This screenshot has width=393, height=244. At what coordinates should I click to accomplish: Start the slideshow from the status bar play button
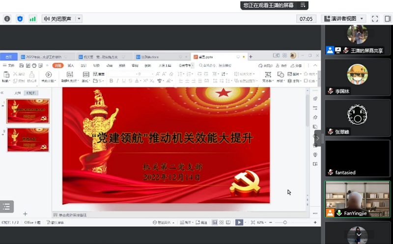coord(239,222)
